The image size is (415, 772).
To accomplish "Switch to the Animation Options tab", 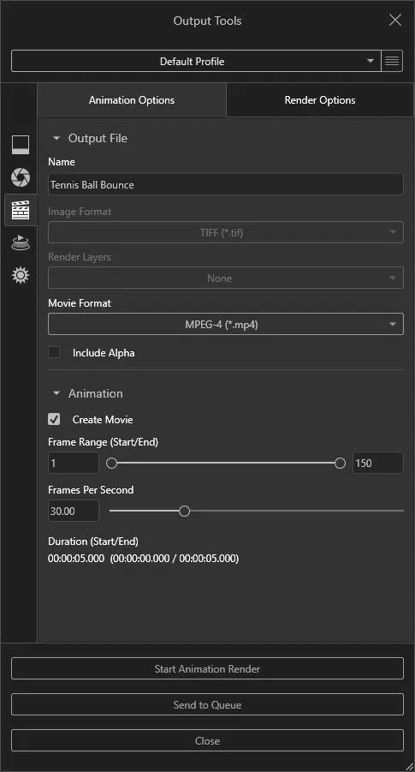I will [132, 100].
